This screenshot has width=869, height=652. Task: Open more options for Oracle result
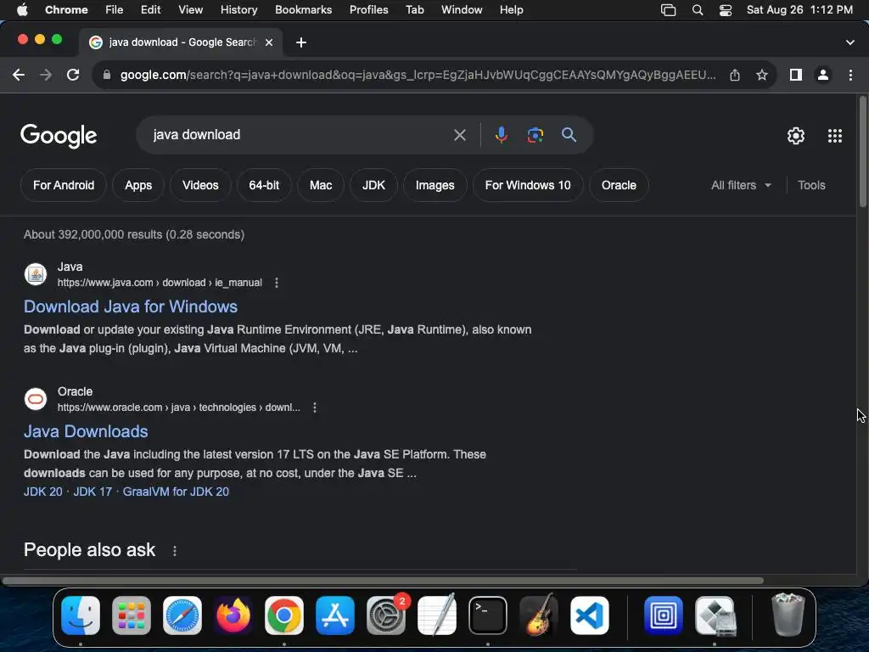pyautogui.click(x=315, y=407)
